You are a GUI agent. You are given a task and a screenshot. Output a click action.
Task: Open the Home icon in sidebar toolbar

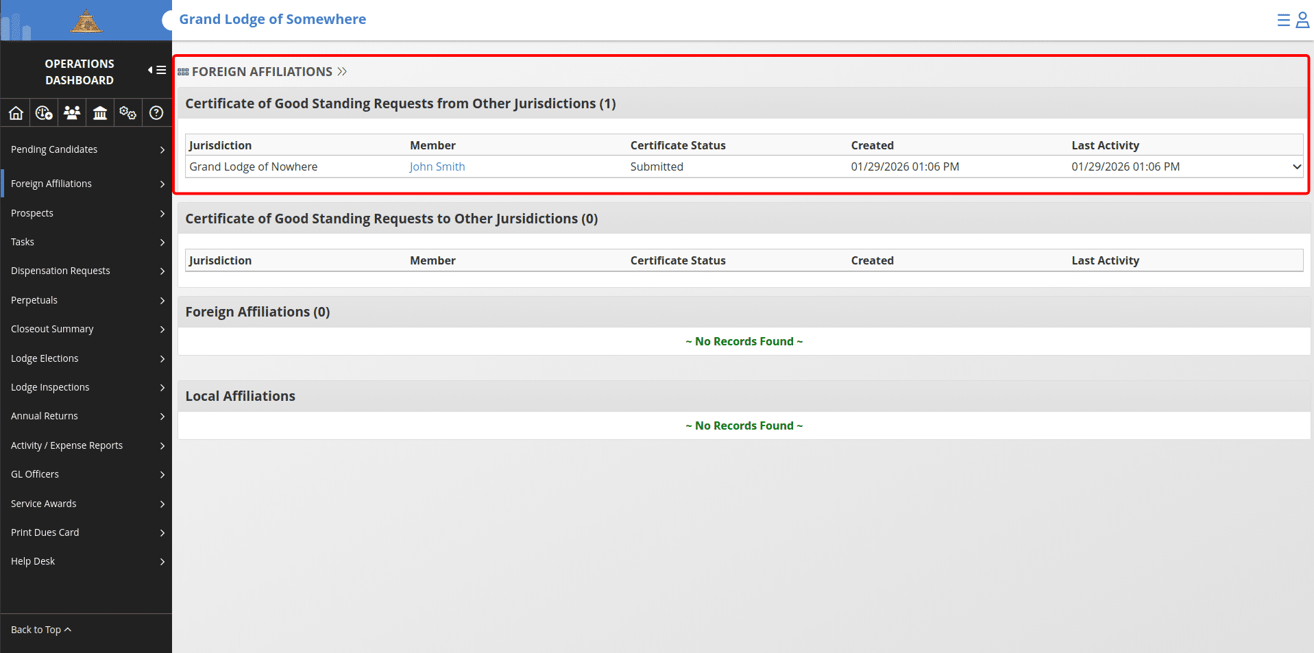point(16,113)
